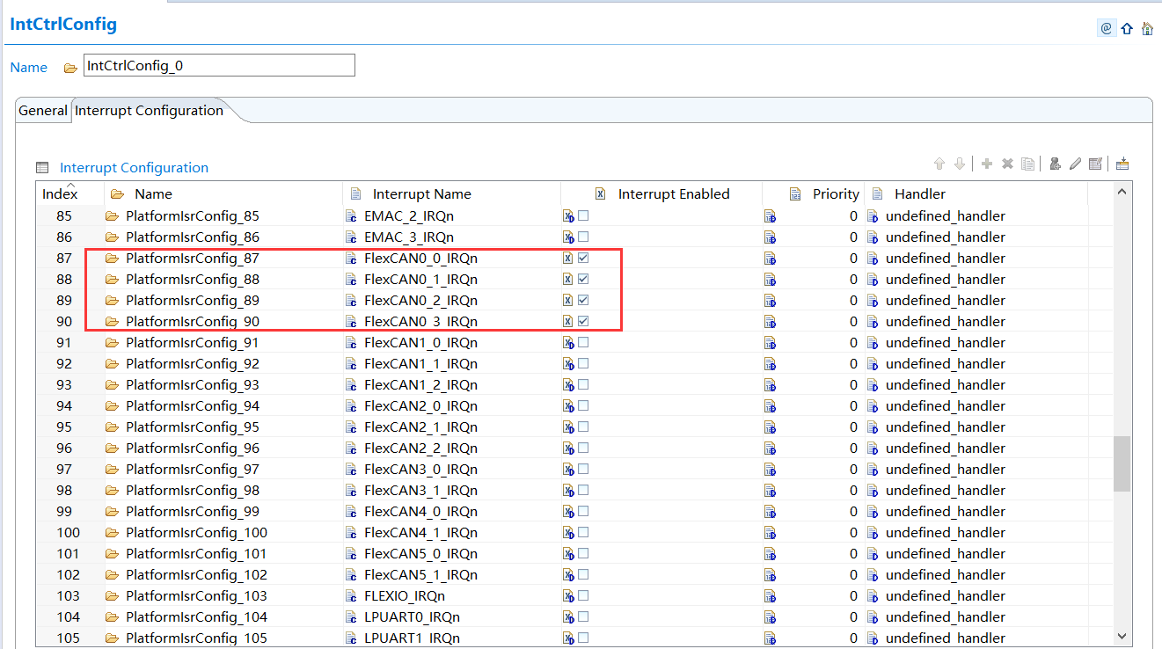Click index cell 98
This screenshot has height=649, width=1162.
[x=64, y=491]
